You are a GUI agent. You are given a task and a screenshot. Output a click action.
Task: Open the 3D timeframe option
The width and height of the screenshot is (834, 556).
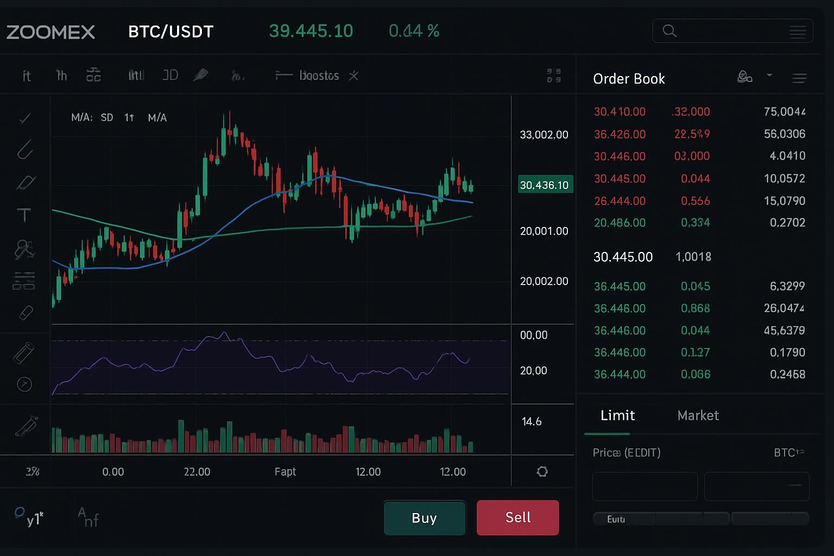click(x=170, y=75)
